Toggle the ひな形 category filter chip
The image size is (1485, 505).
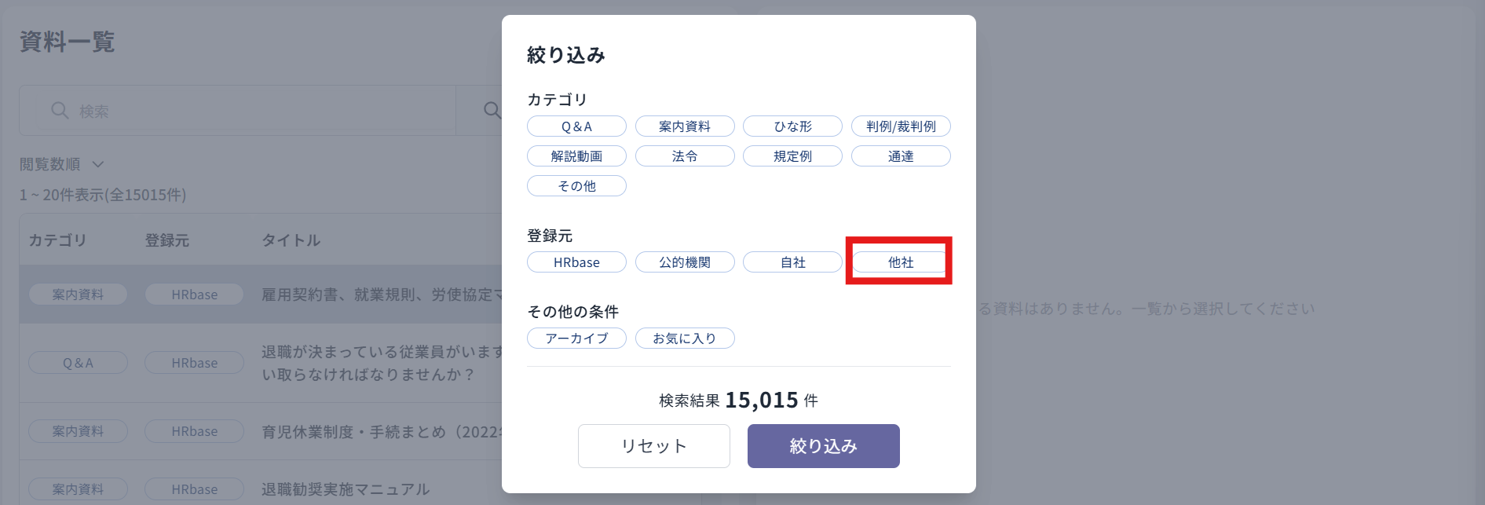pos(792,126)
